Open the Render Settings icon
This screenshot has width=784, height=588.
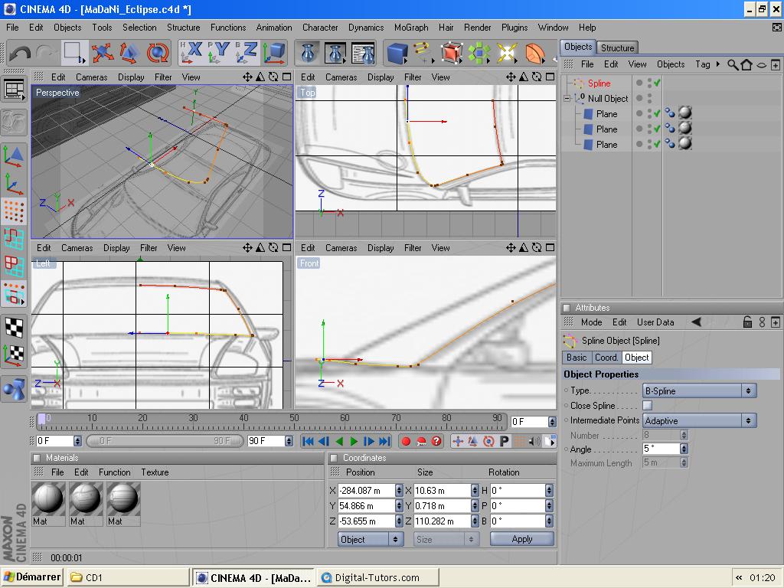pyautogui.click(x=363, y=53)
